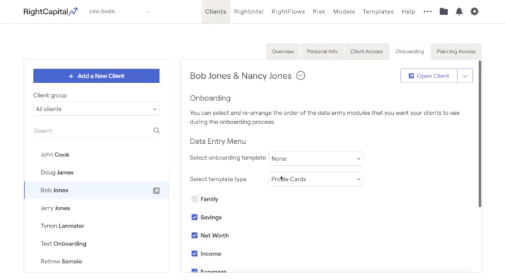The height and width of the screenshot is (280, 505).
Task: Open the Select template type dropdown
Action: [316, 179]
